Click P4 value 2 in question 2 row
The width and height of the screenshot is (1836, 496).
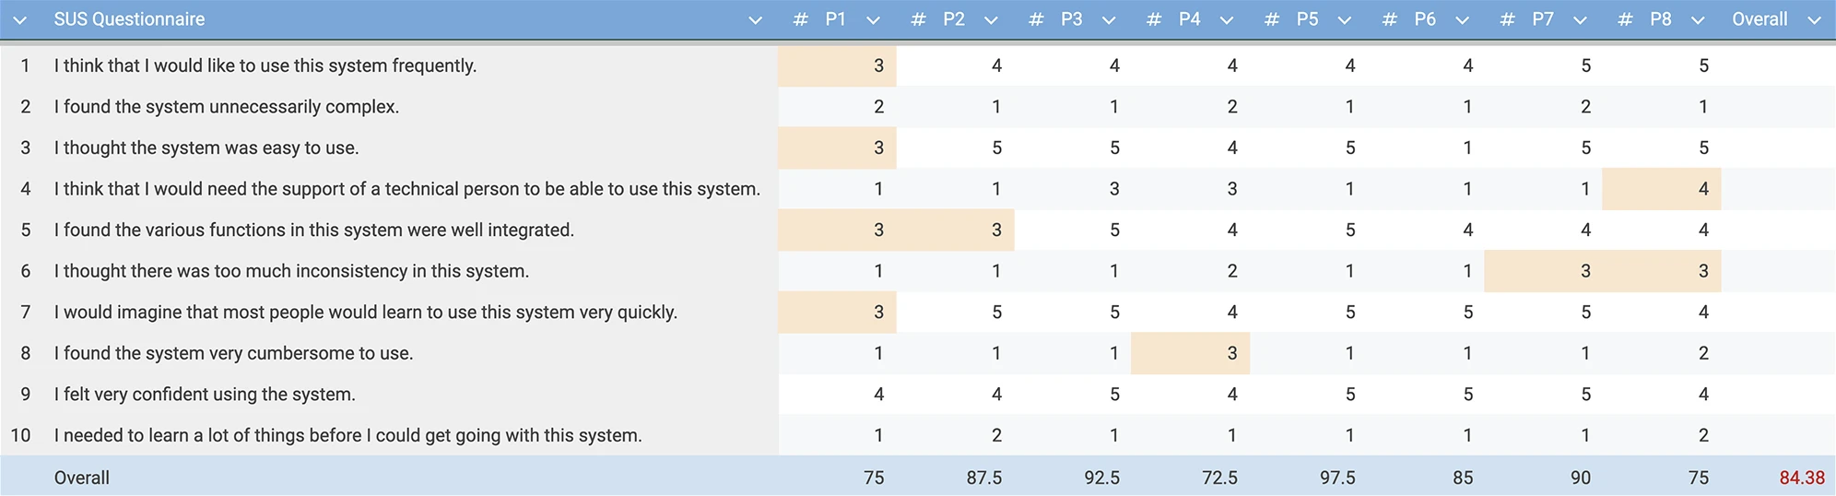coord(1232,107)
